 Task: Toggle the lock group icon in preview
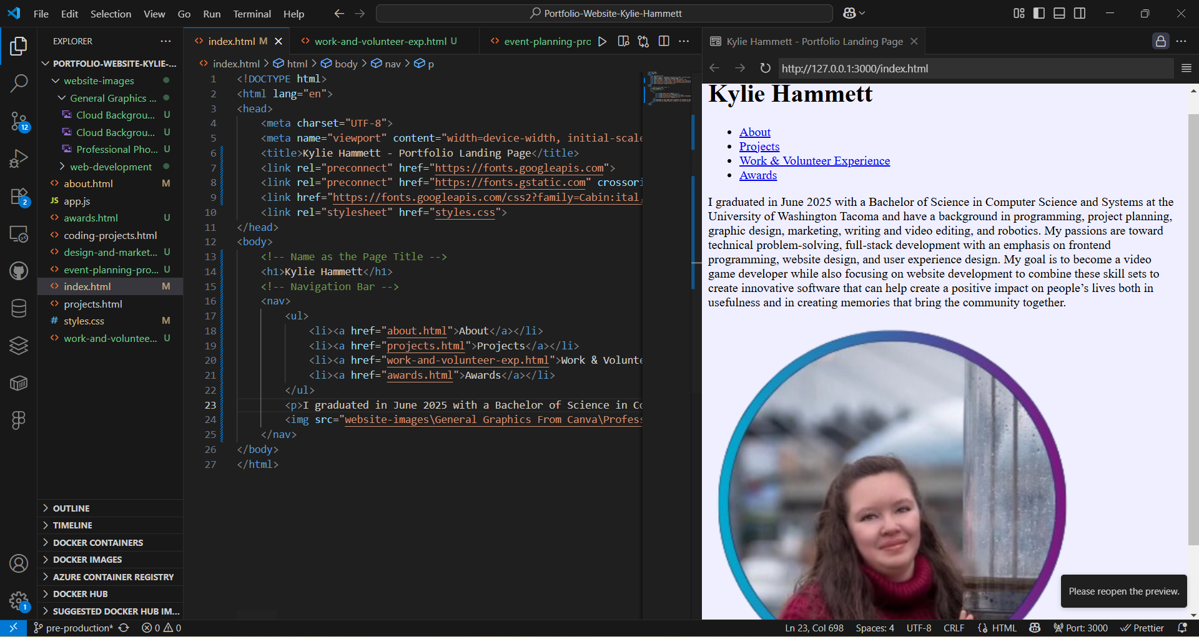click(x=1160, y=41)
